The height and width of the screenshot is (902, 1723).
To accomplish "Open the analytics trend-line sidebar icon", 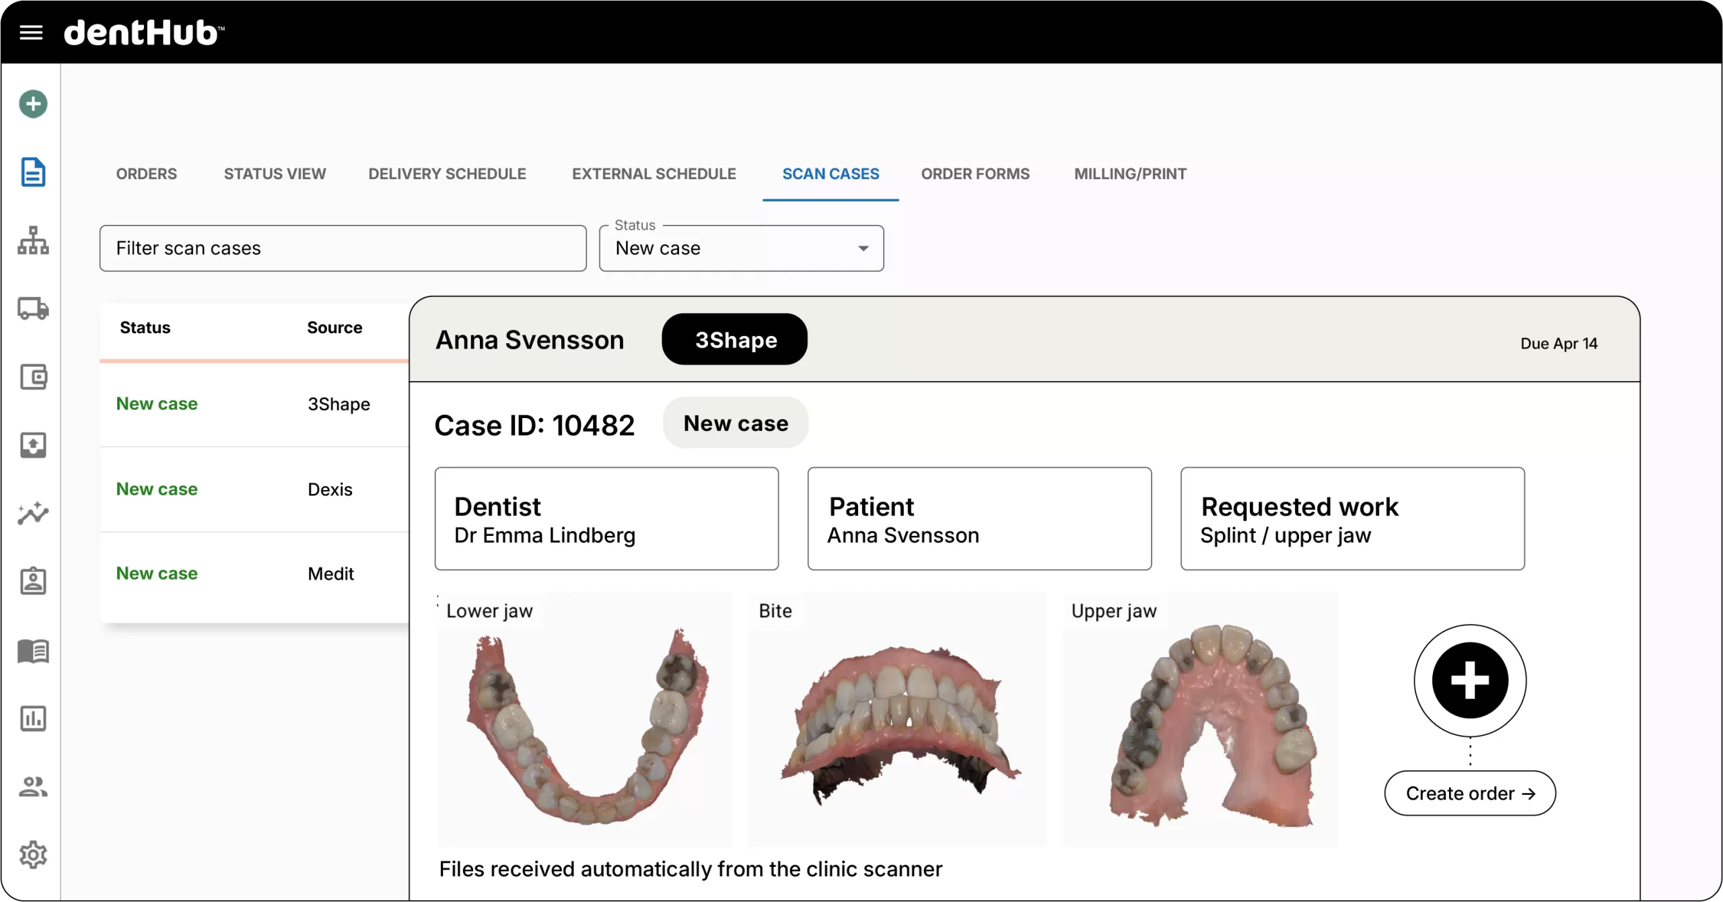I will coord(33,513).
